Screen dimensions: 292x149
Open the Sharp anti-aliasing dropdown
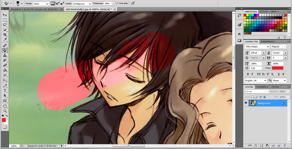279,81
